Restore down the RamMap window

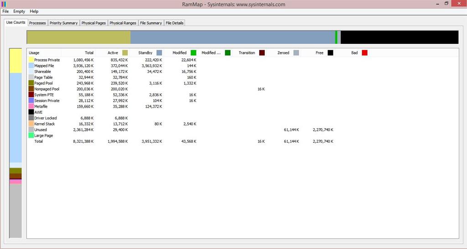point(446,4)
